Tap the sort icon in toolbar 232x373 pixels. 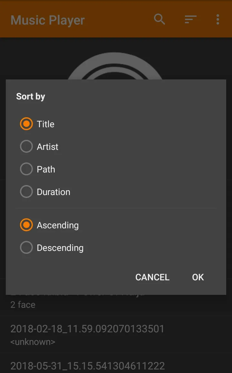click(x=190, y=19)
